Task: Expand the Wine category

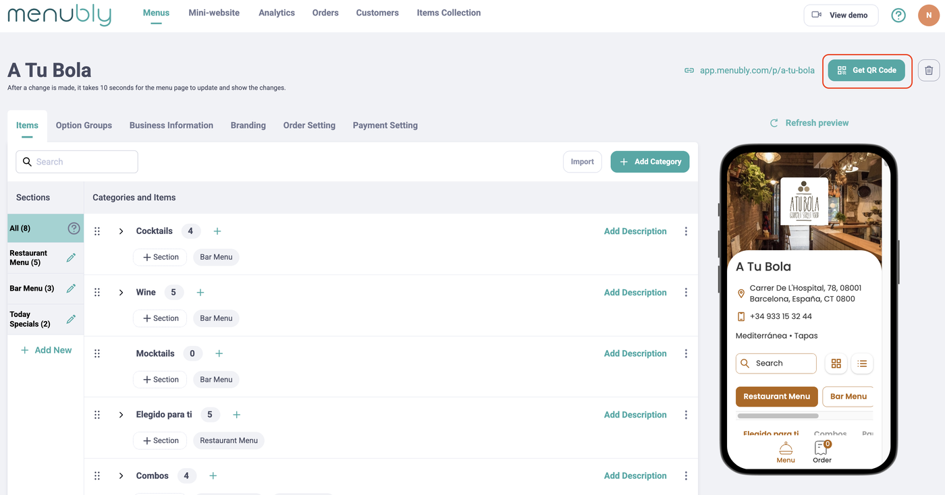Action: [121, 293]
